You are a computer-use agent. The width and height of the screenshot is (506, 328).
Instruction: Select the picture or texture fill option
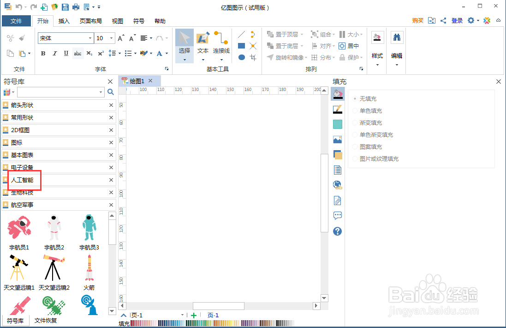click(375, 158)
